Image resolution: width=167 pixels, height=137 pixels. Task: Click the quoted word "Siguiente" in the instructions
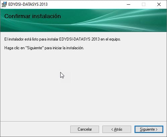pos(34,48)
